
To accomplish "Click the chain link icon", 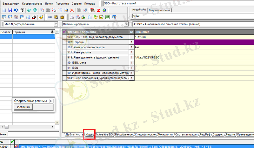I will (50, 17).
